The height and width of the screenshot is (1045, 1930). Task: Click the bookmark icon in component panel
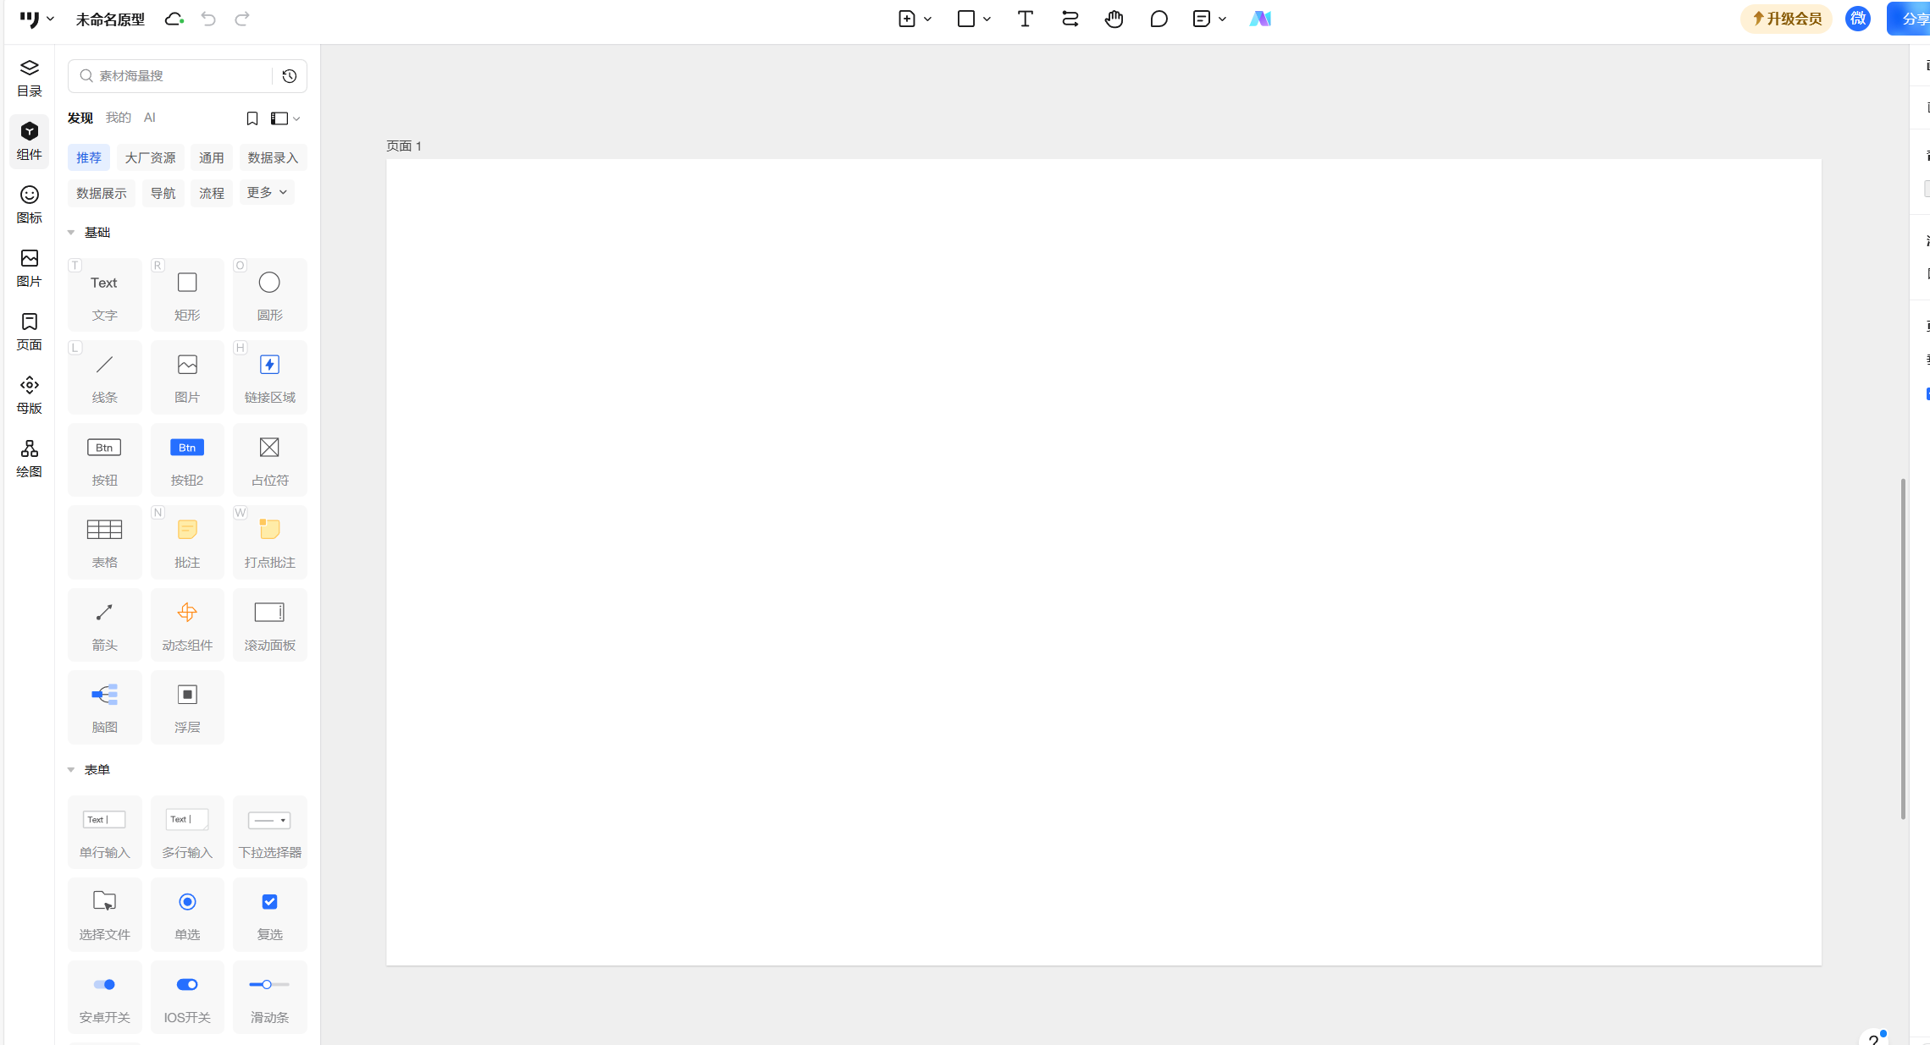(x=252, y=118)
